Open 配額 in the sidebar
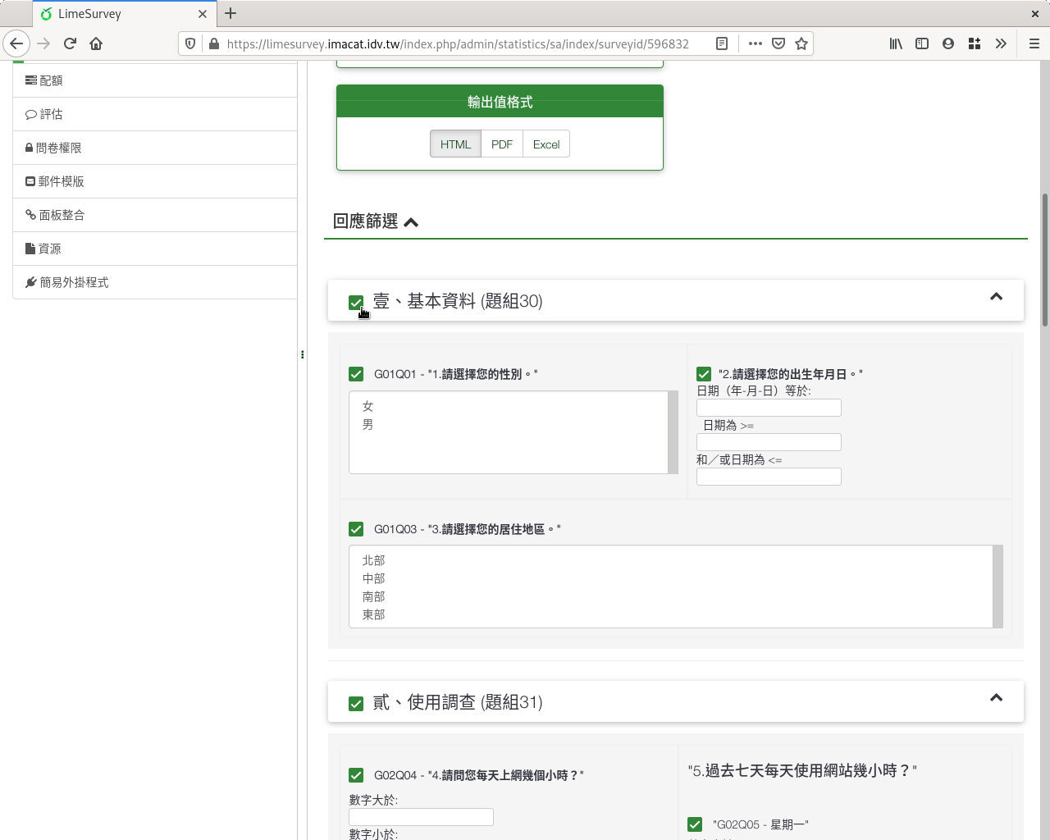 tap(155, 80)
